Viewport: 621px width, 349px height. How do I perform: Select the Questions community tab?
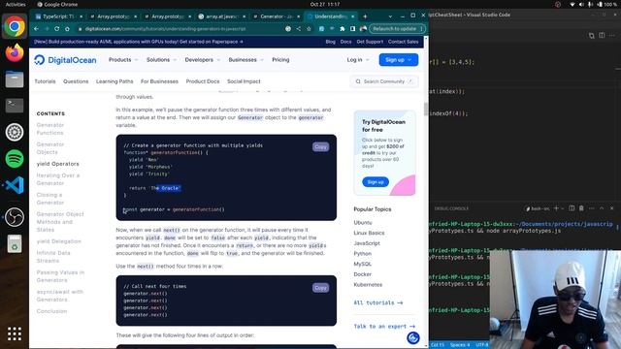pyautogui.click(x=76, y=81)
